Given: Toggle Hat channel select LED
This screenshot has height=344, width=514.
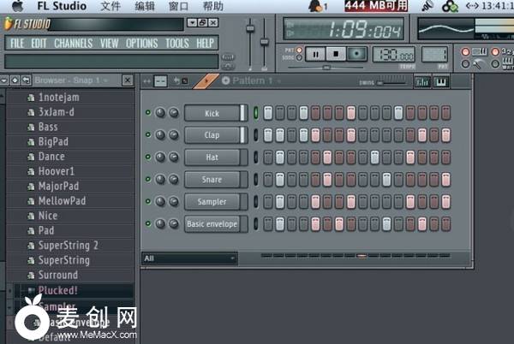Looking at the screenshot, I should click(x=255, y=157).
